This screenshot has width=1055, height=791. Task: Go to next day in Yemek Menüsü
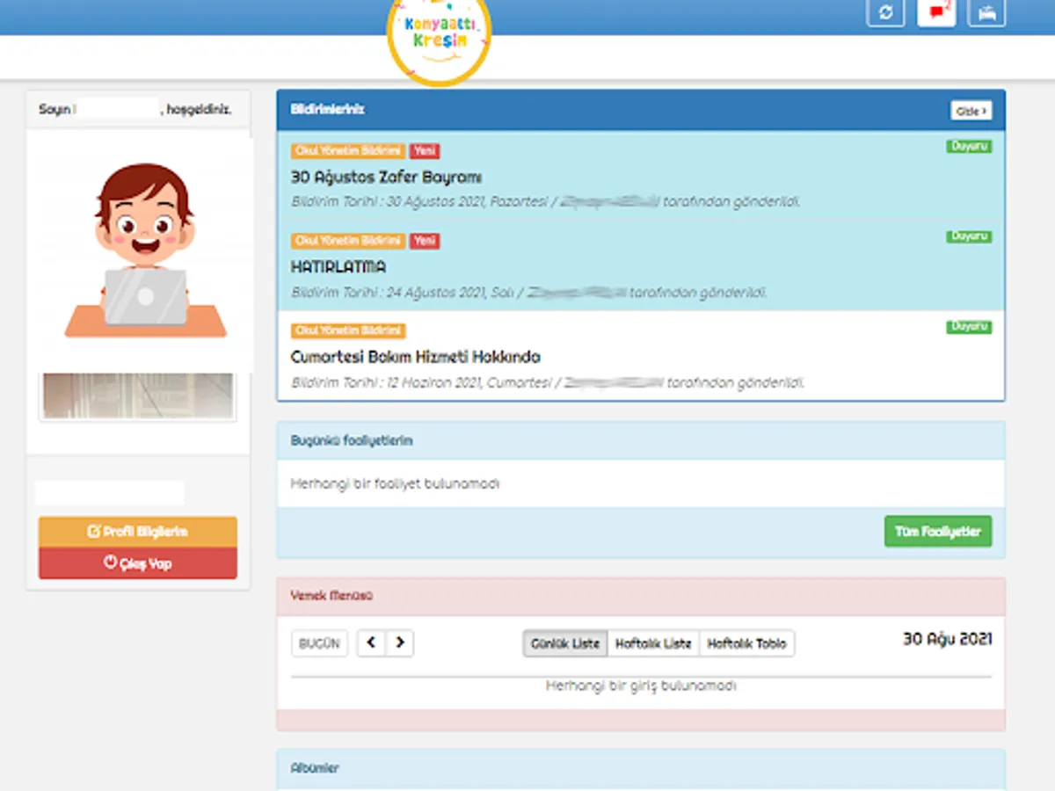pos(400,643)
